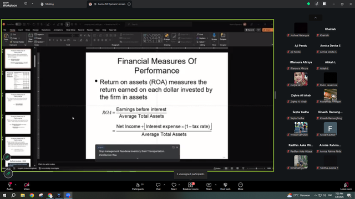Open the shared screen options beside title
355x199 pixels.
point(129,4)
